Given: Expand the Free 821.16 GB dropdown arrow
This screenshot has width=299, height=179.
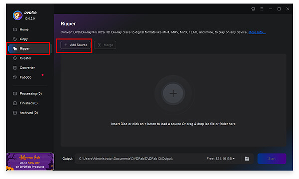Looking at the screenshot, I should 234,158.
